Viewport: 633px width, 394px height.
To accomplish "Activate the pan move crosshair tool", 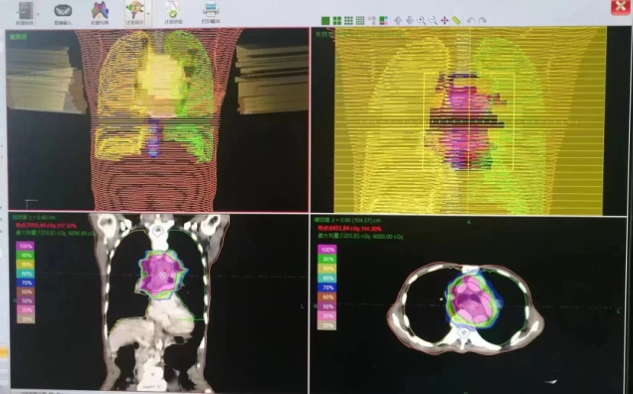I will pyautogui.click(x=445, y=21).
